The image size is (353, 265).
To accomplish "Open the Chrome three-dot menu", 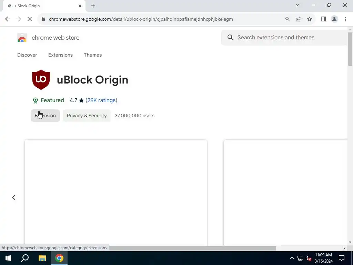I will tap(345, 19).
